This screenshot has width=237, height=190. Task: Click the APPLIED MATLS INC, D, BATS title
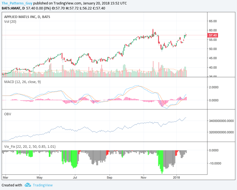click(27, 17)
